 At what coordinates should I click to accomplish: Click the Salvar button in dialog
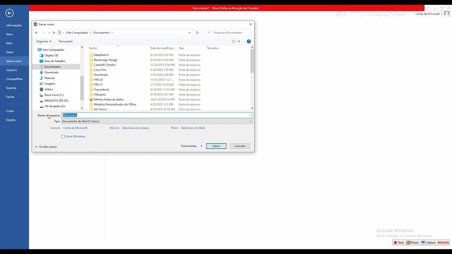point(216,146)
